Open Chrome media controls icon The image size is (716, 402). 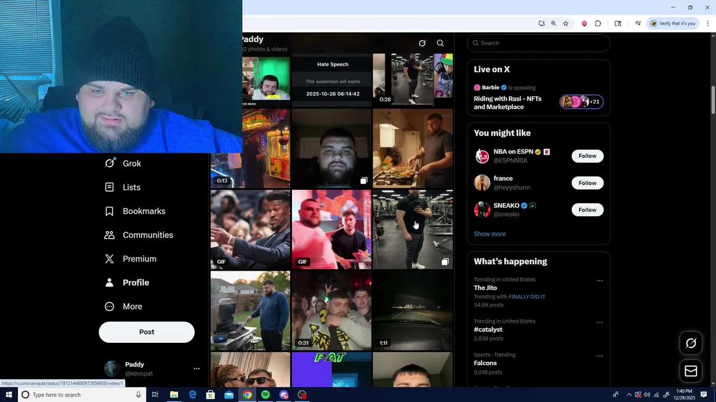pos(638,23)
